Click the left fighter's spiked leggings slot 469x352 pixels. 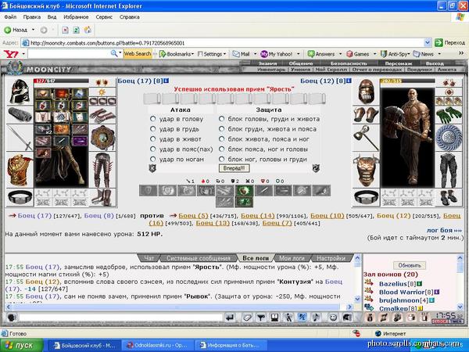[102, 170]
